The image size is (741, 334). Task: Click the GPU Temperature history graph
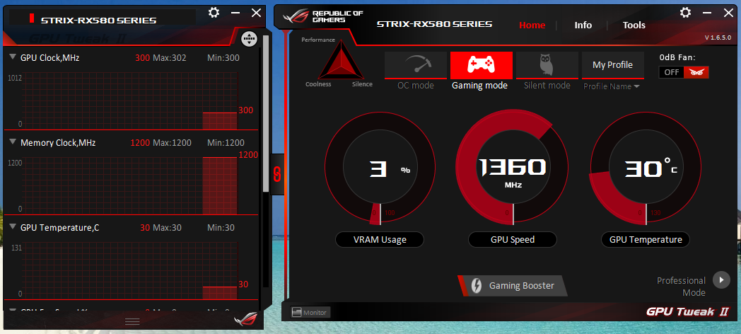click(130, 270)
